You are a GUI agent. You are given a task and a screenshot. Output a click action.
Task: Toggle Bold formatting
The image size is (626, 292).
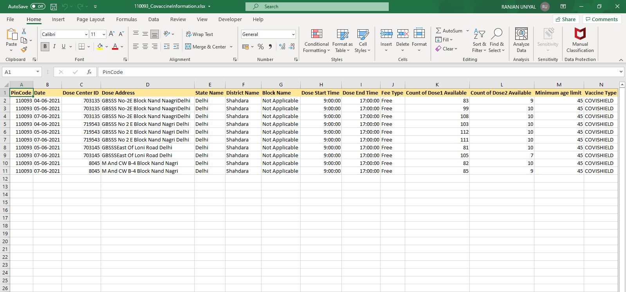[45, 47]
